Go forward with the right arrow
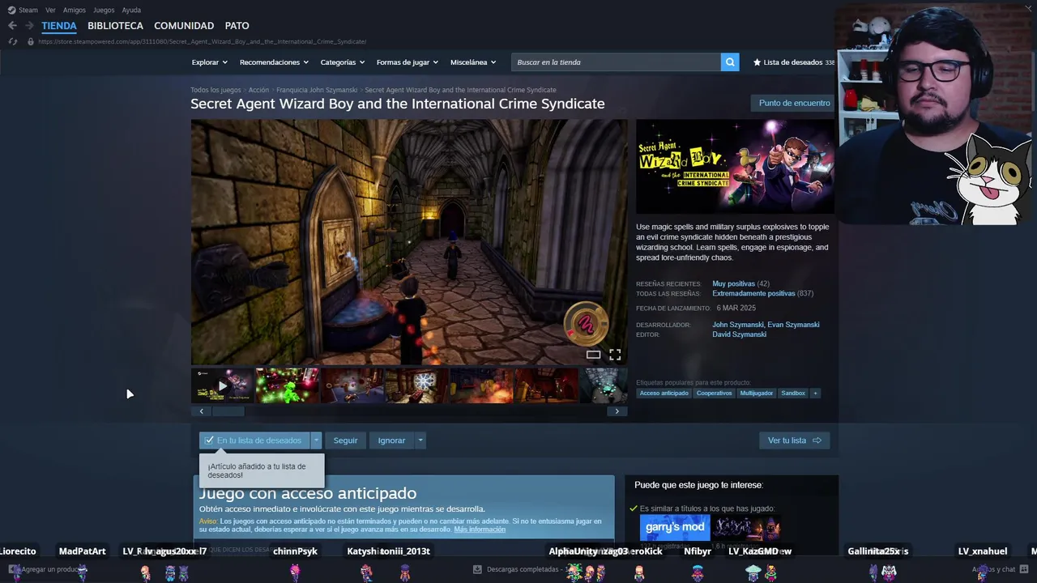1037x583 pixels. (x=28, y=26)
